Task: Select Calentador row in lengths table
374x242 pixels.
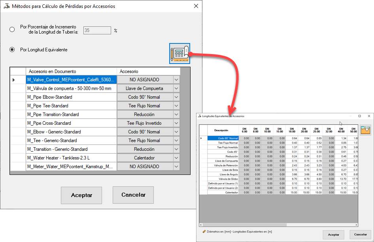Action: [x=223, y=193]
